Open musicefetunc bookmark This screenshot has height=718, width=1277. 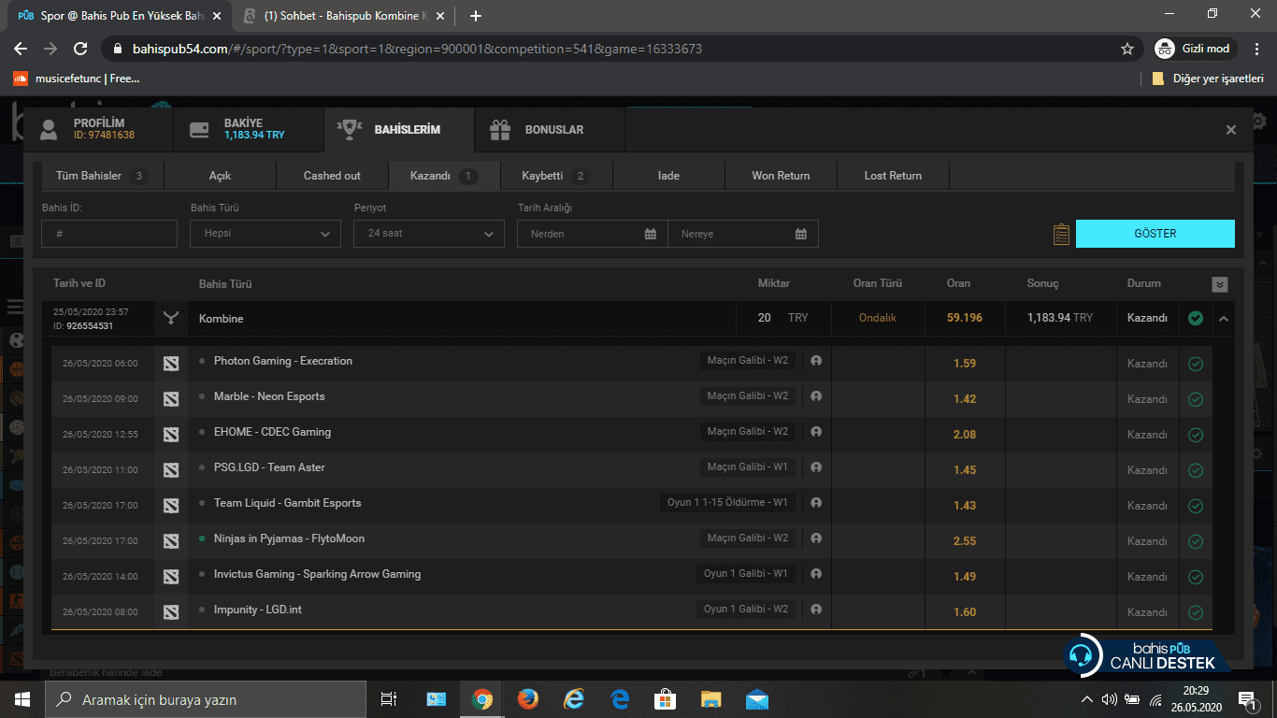pos(77,79)
